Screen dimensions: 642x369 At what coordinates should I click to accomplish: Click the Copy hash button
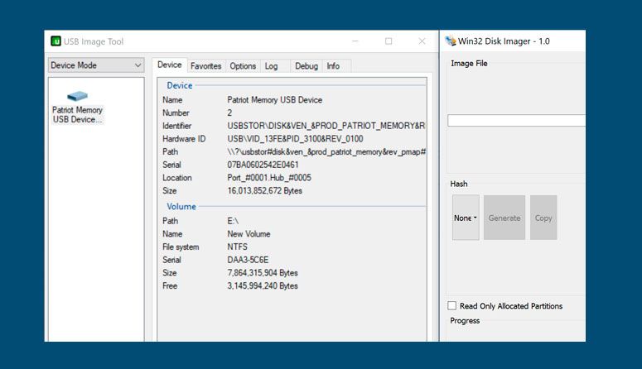pos(543,218)
